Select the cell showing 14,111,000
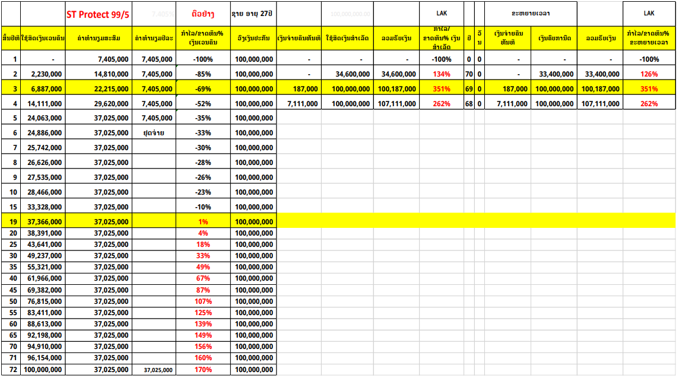The image size is (679, 378). tap(43, 103)
